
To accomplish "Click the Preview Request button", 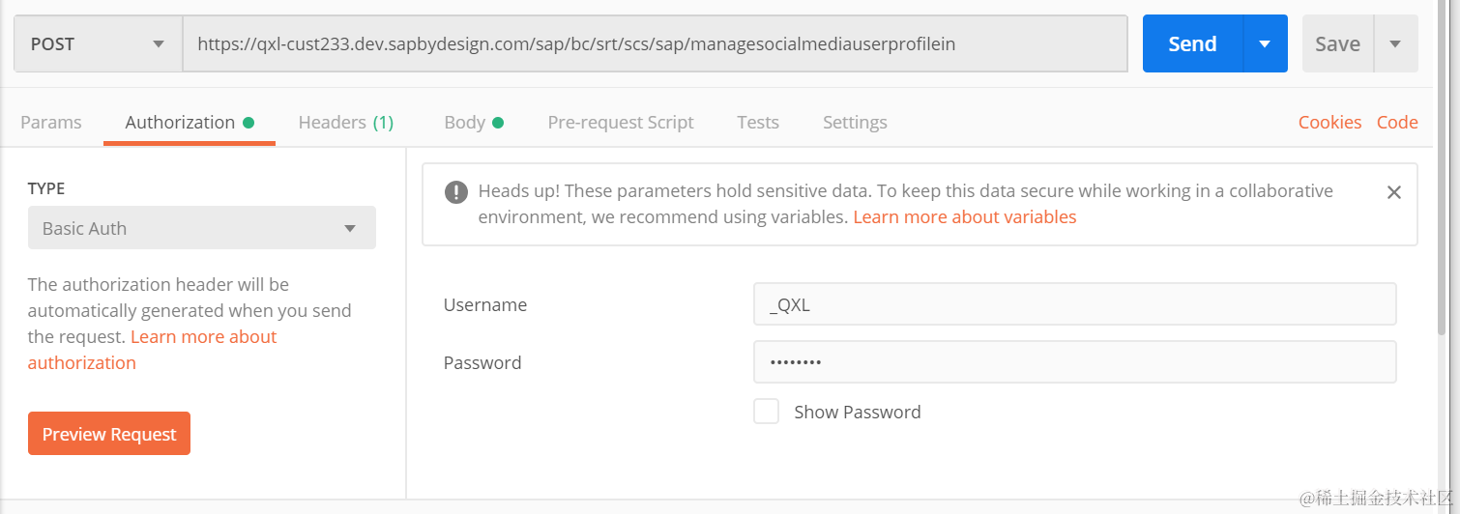I will [x=109, y=434].
